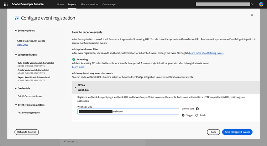The height and width of the screenshot is (146, 267).
Task: Select Bulk Create Variation Job Completed event
Action: [36, 63]
